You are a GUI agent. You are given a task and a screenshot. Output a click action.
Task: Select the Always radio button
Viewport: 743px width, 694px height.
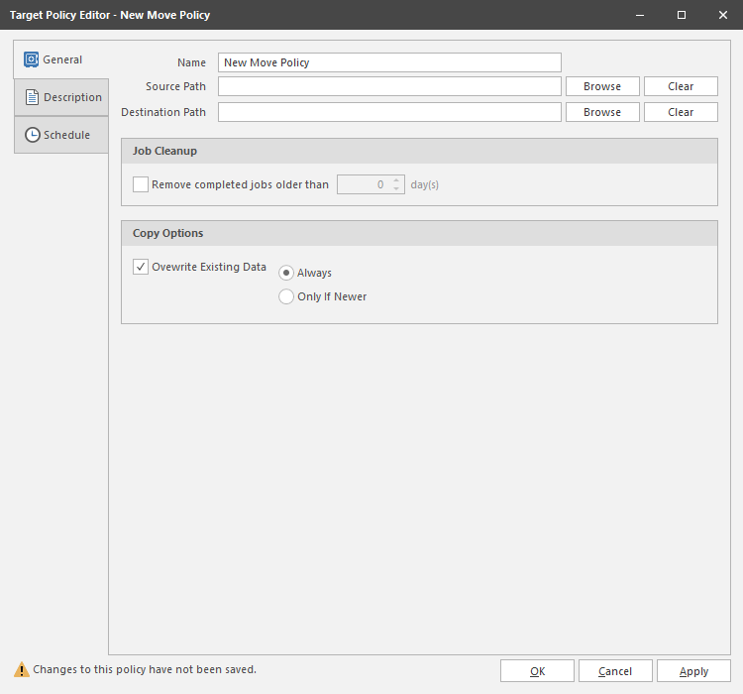click(286, 273)
